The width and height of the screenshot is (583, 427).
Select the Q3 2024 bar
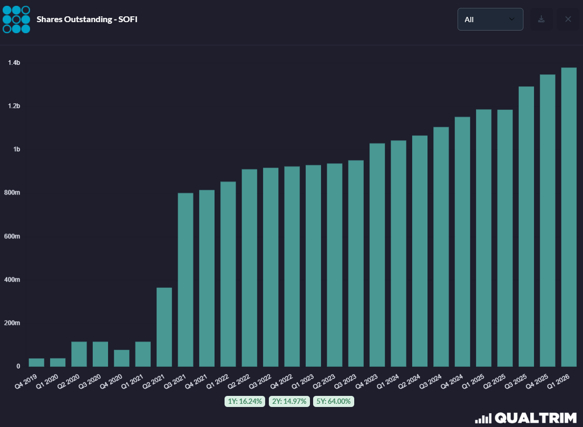pyautogui.click(x=441, y=247)
